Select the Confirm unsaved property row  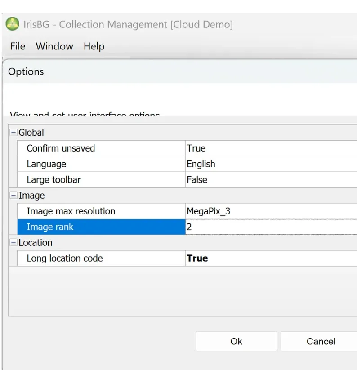click(x=187, y=148)
